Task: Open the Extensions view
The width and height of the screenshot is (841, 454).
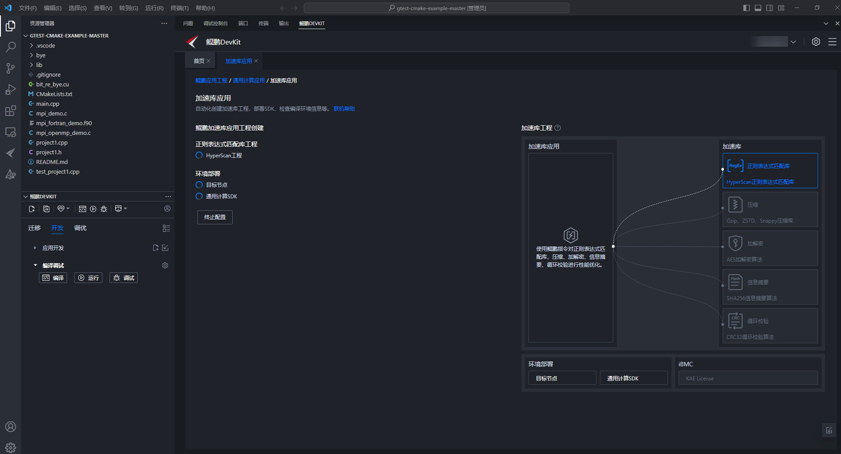Action: (x=11, y=111)
